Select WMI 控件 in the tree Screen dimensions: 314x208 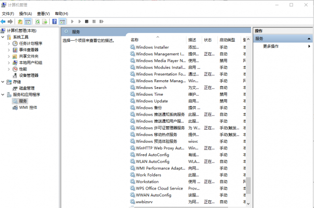tap(28, 107)
